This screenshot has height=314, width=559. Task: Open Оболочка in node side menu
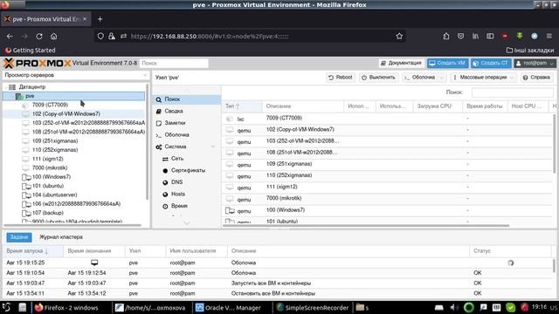[x=187, y=135]
